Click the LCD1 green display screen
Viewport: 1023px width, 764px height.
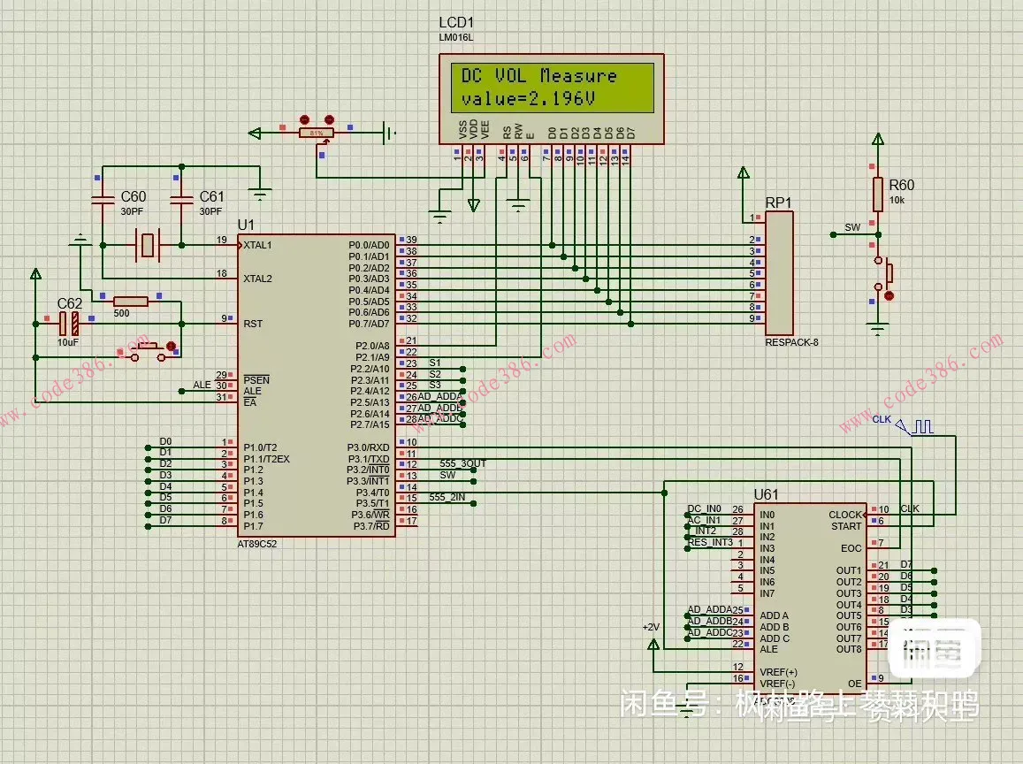[551, 88]
